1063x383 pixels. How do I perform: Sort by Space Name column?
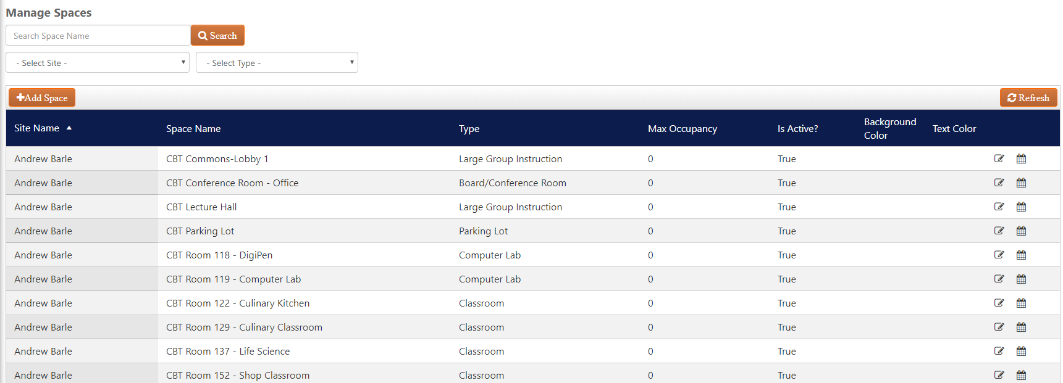(x=193, y=129)
